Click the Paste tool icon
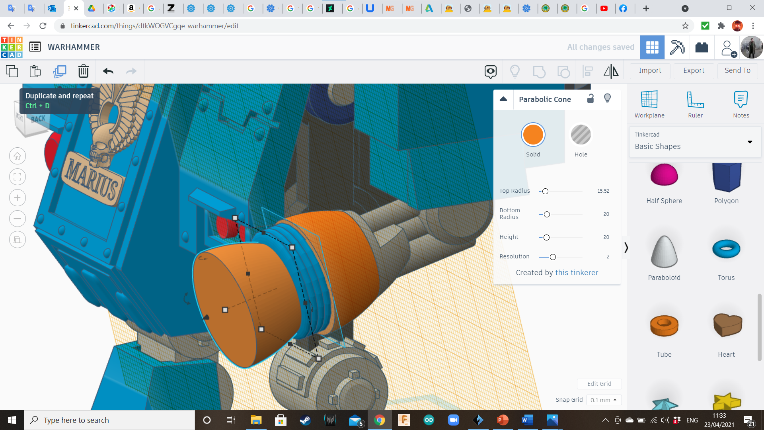764x430 pixels. [x=35, y=71]
